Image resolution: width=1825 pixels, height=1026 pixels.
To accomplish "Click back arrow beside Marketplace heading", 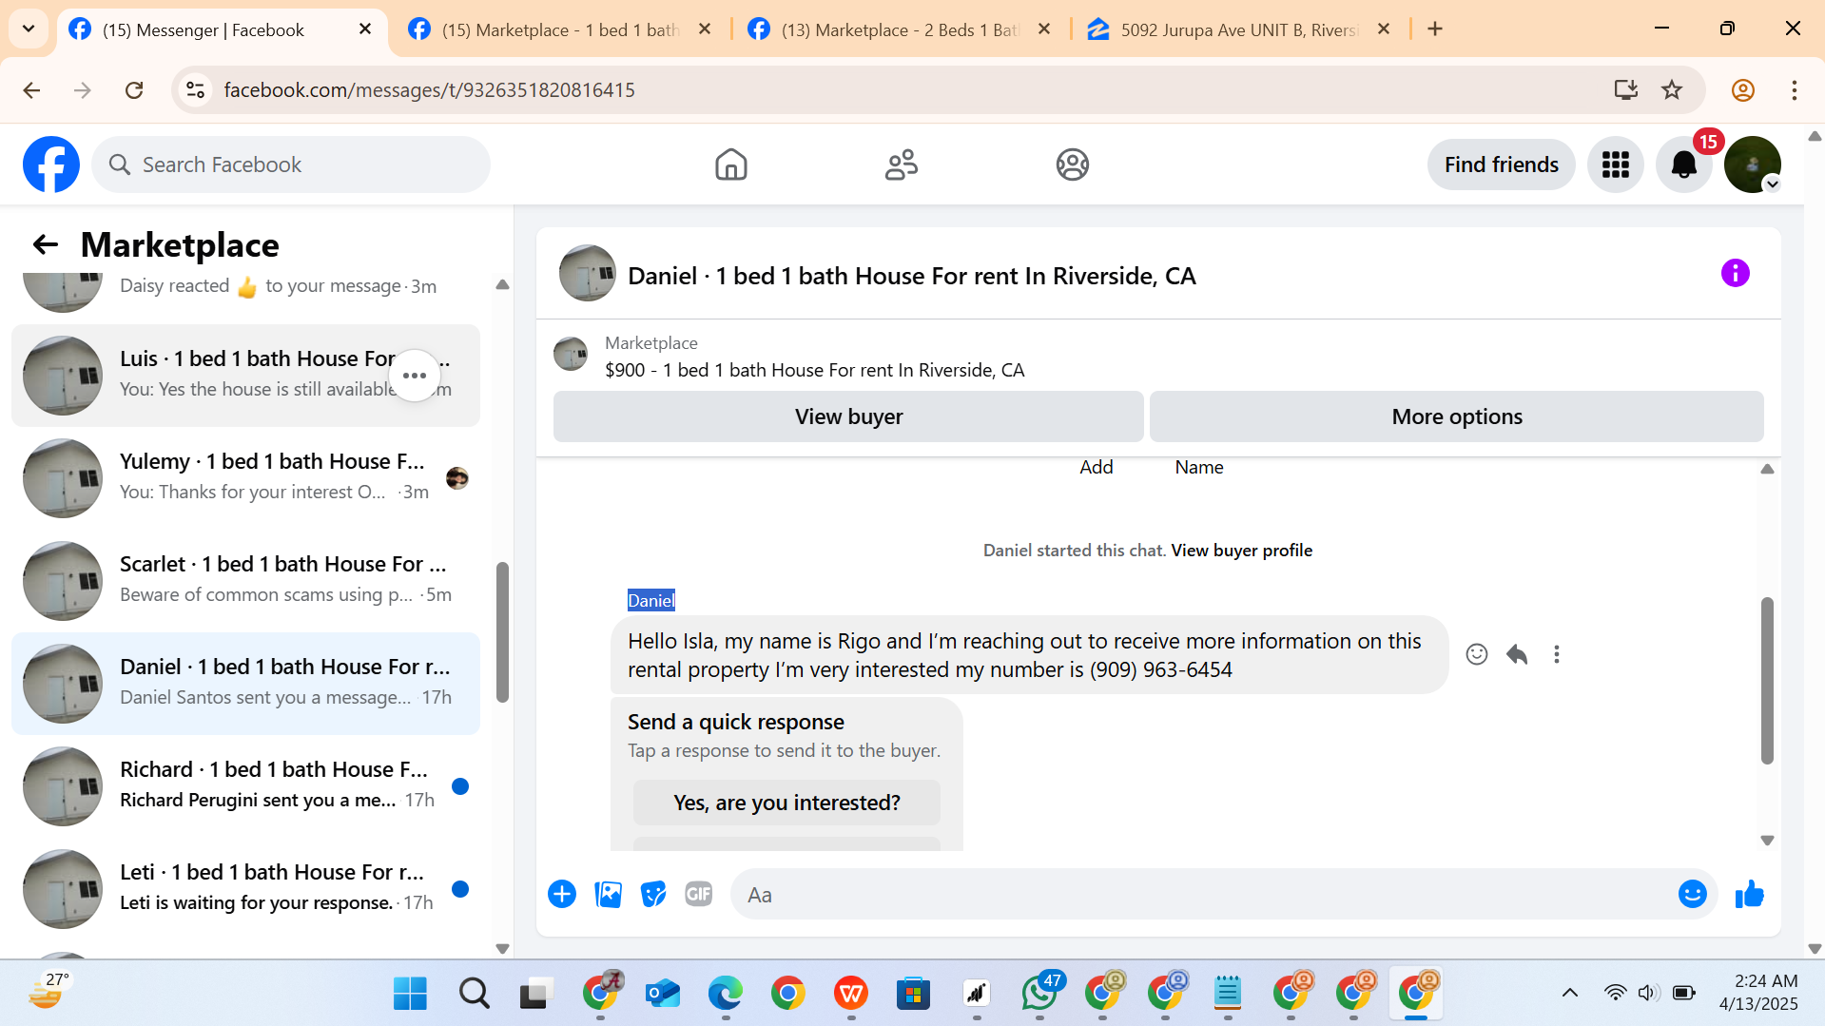I will pyautogui.click(x=45, y=244).
